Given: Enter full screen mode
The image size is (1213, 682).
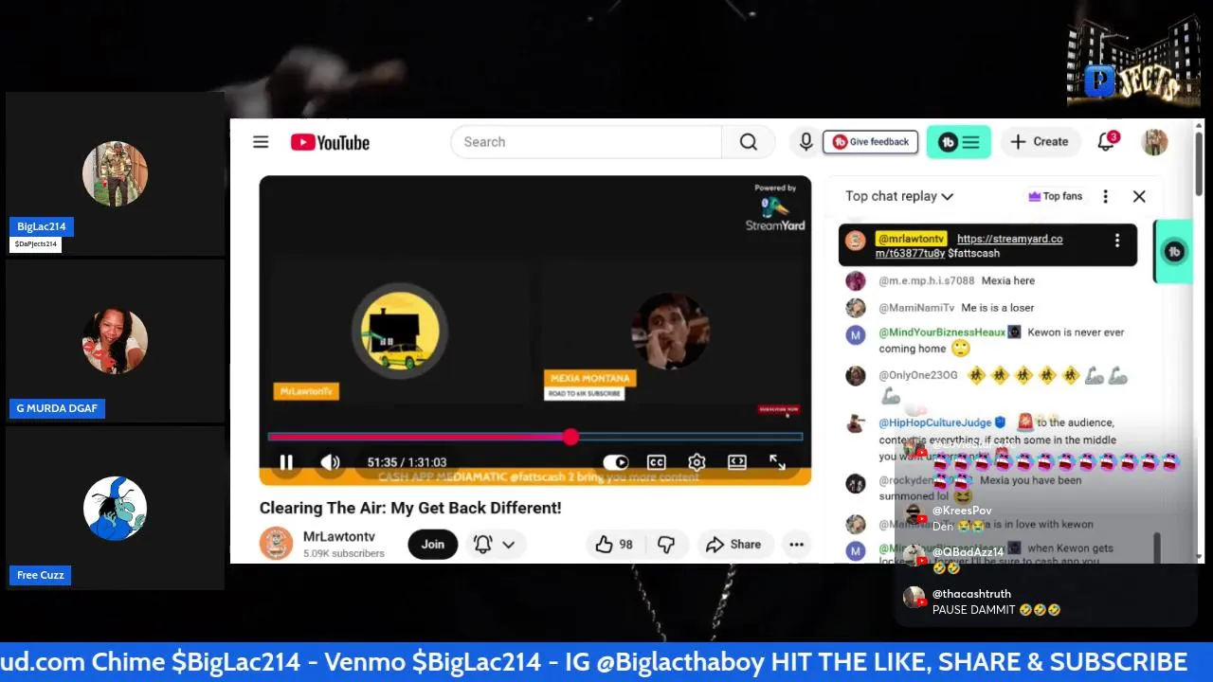Looking at the screenshot, I should coord(777,462).
